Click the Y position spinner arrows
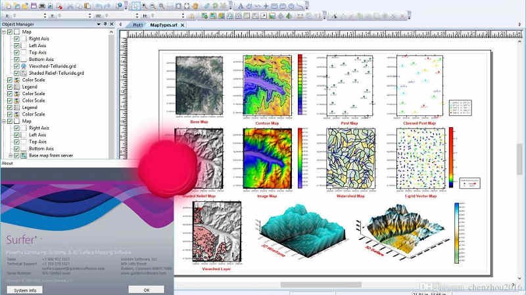The width and height of the screenshot is (526, 295). tap(90, 16)
